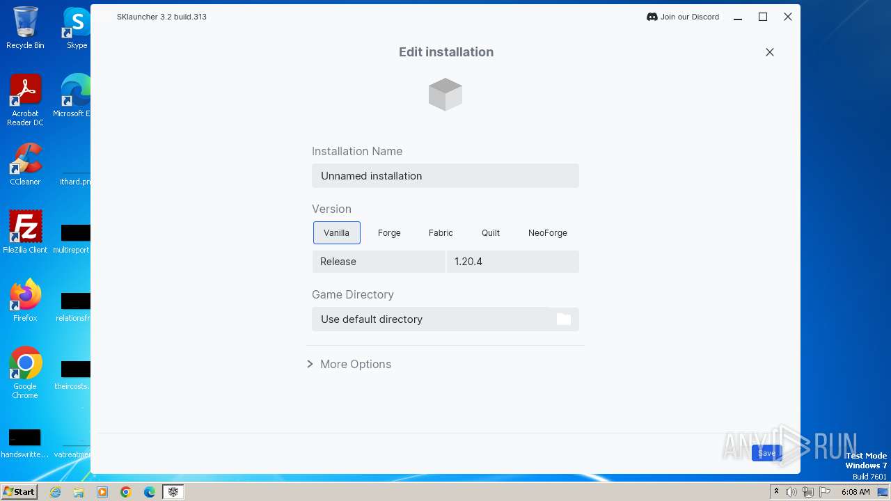Save the installation
The image size is (891, 501).
pos(766,453)
